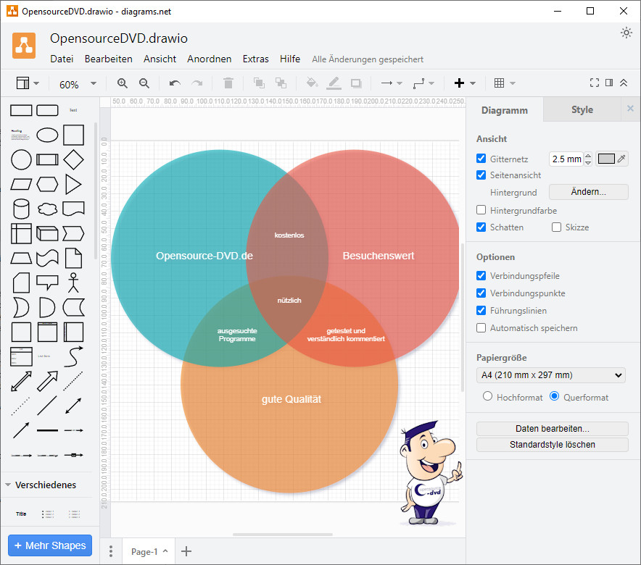Click the Ändern... background button
Viewport: 641px width, 565px height.
click(x=588, y=192)
